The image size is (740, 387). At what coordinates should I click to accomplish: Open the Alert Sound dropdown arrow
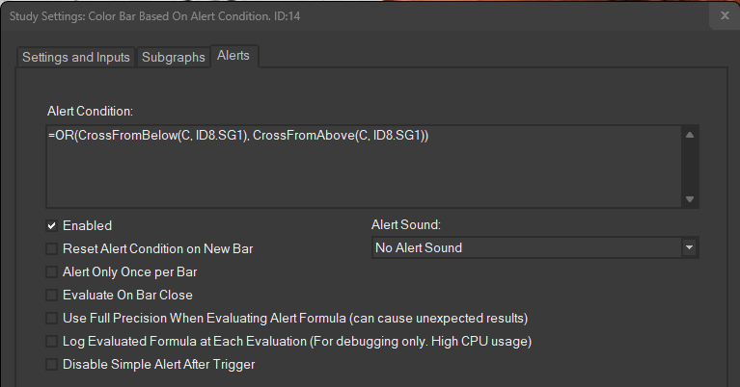coord(689,248)
